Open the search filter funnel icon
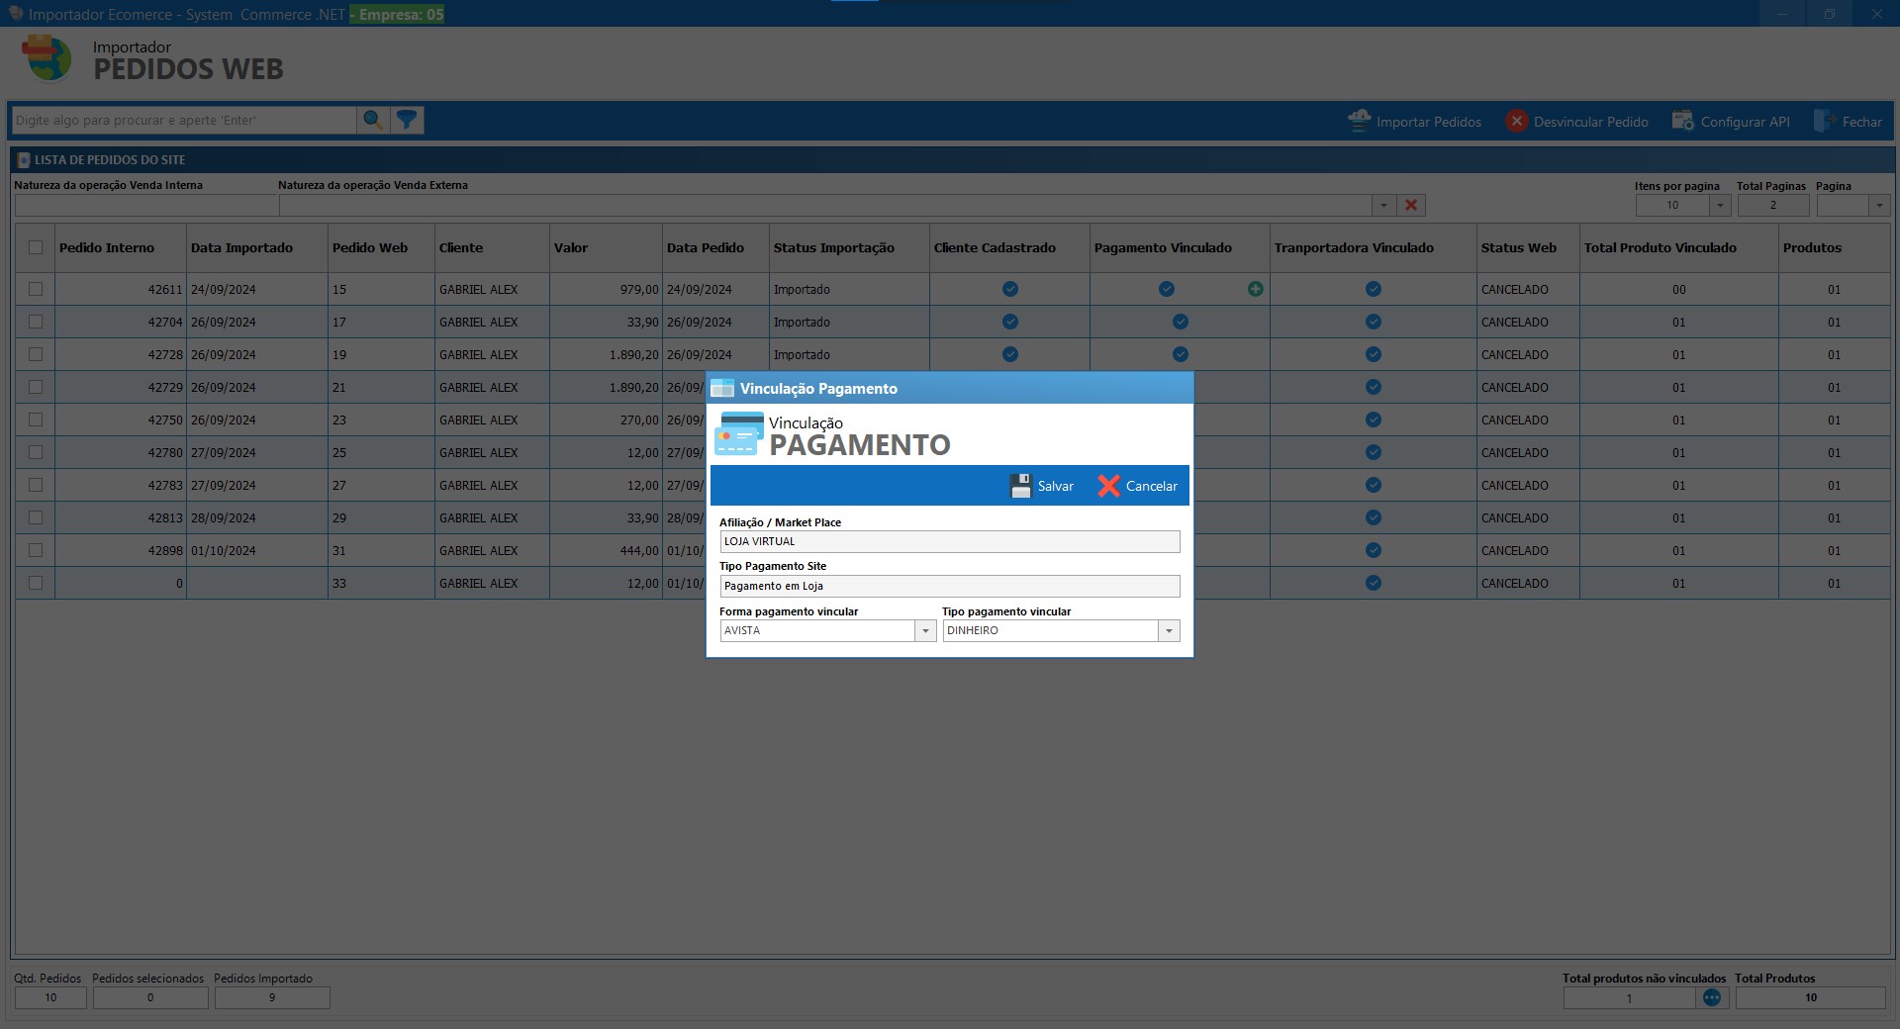 [407, 120]
